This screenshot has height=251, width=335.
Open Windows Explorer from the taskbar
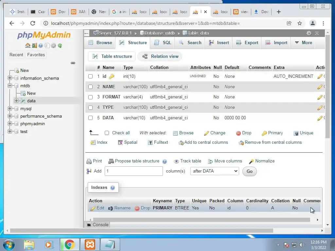click(x=29, y=244)
